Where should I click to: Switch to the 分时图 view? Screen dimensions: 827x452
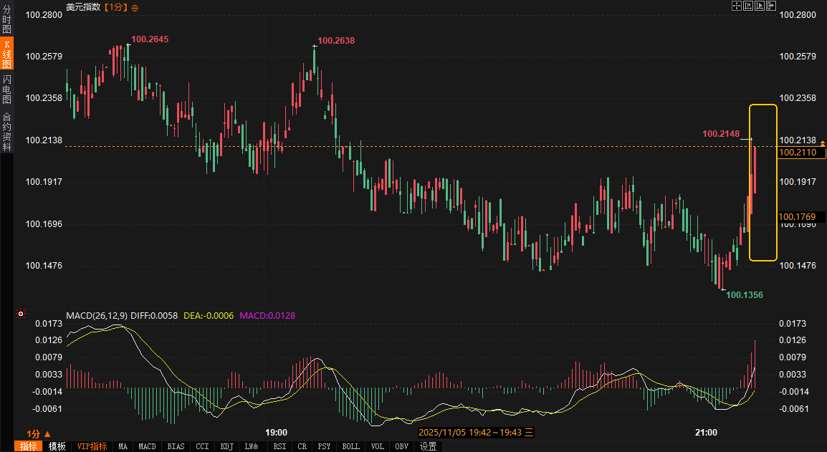point(6,19)
